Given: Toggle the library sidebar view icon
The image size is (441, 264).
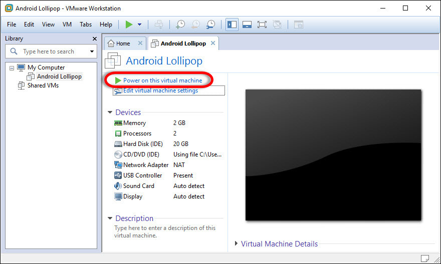Looking at the screenshot, I should (x=232, y=24).
